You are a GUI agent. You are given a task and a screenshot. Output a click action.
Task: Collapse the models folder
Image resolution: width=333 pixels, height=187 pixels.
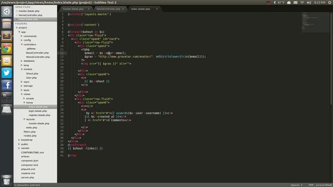22,69
